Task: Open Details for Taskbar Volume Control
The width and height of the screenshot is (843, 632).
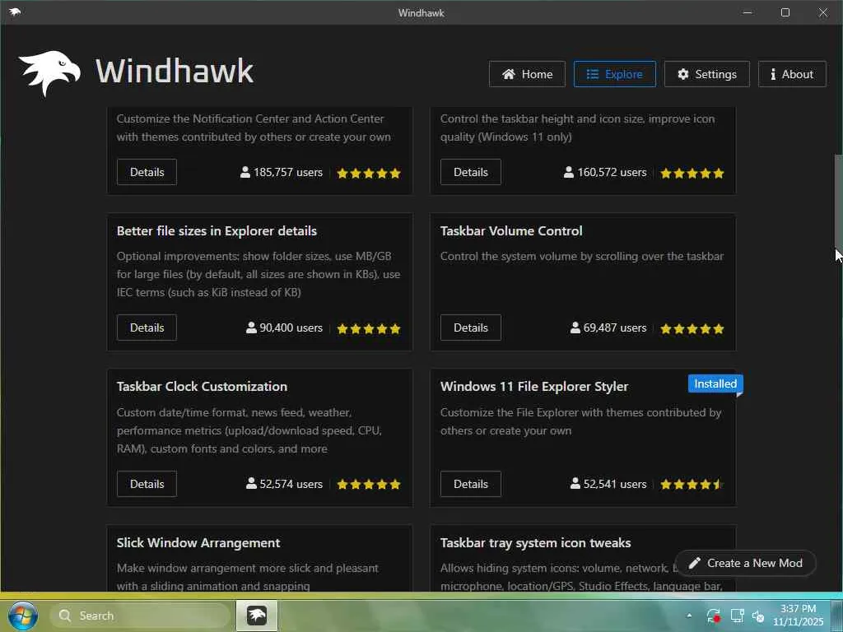Action: coord(470,328)
